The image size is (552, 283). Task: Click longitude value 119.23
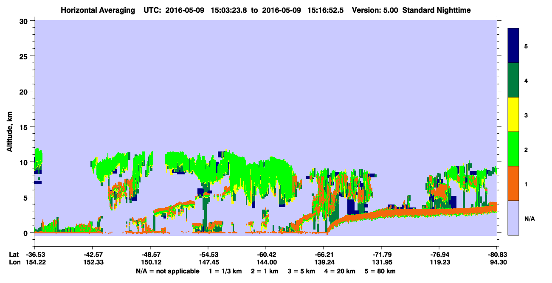[439, 262]
